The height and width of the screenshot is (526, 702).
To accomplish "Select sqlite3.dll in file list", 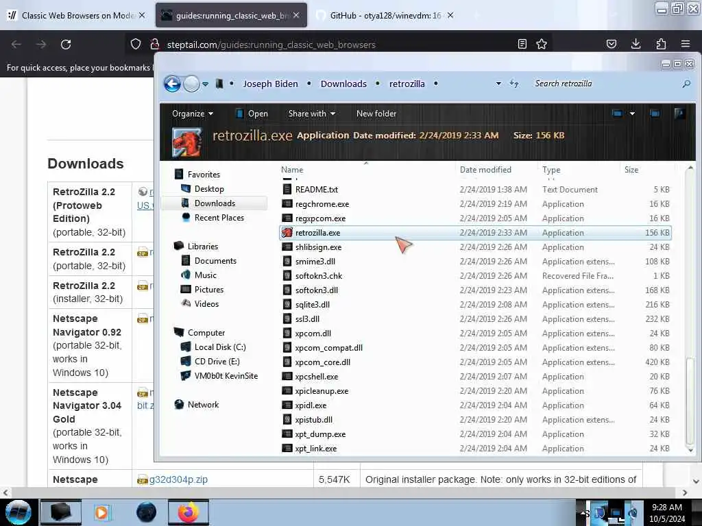I will (312, 305).
